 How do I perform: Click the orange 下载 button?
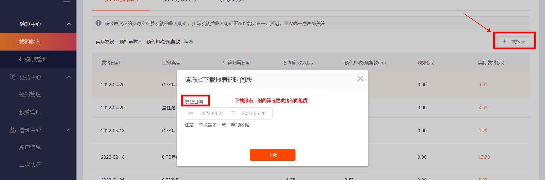(x=272, y=155)
